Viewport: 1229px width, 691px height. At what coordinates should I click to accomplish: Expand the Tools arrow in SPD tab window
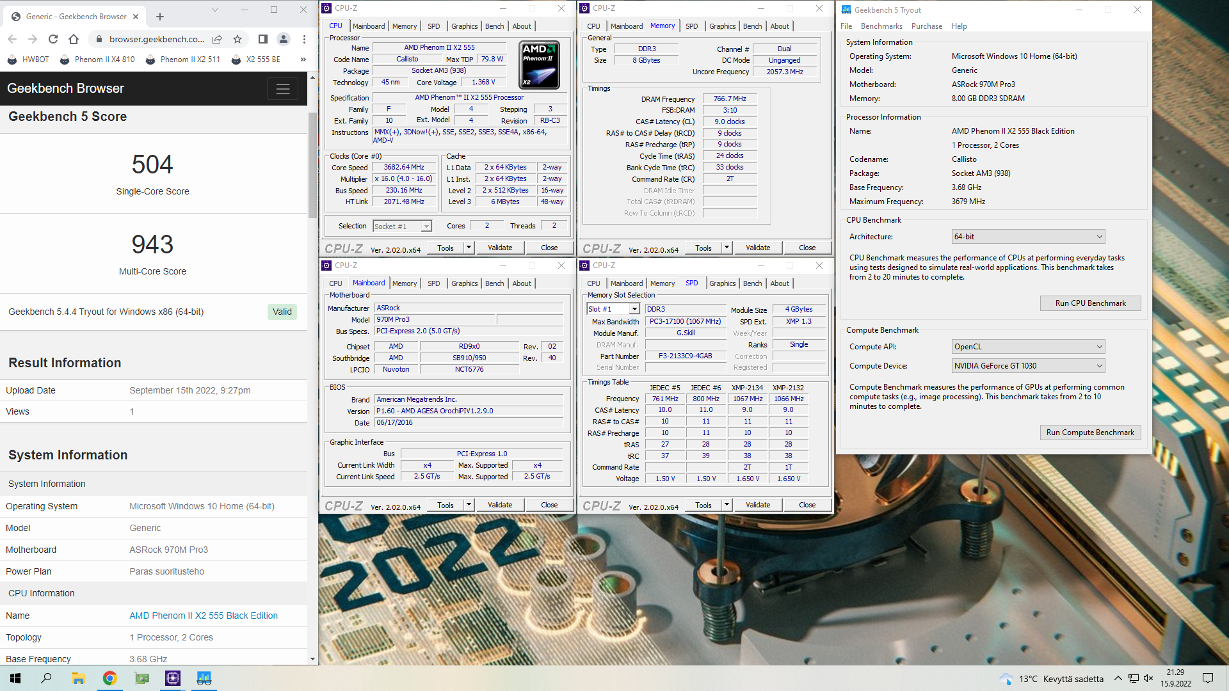[727, 505]
